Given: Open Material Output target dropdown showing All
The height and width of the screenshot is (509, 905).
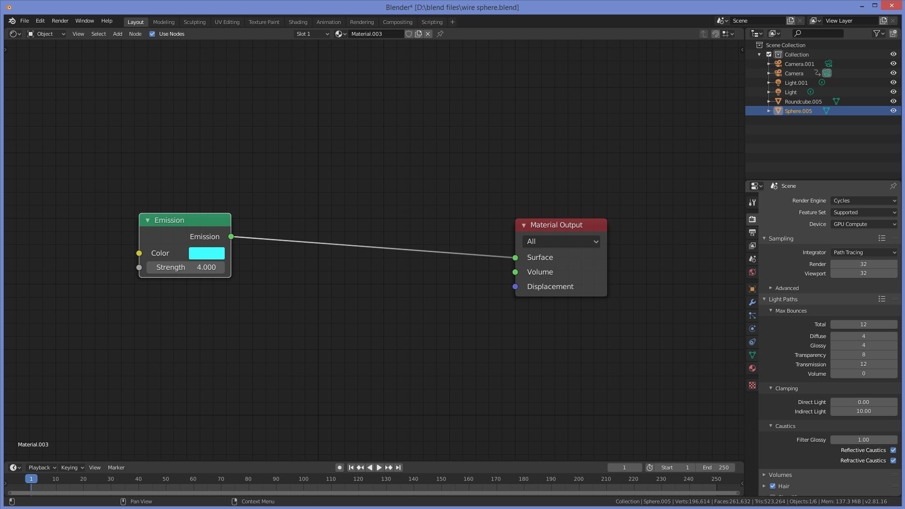Looking at the screenshot, I should (x=561, y=242).
